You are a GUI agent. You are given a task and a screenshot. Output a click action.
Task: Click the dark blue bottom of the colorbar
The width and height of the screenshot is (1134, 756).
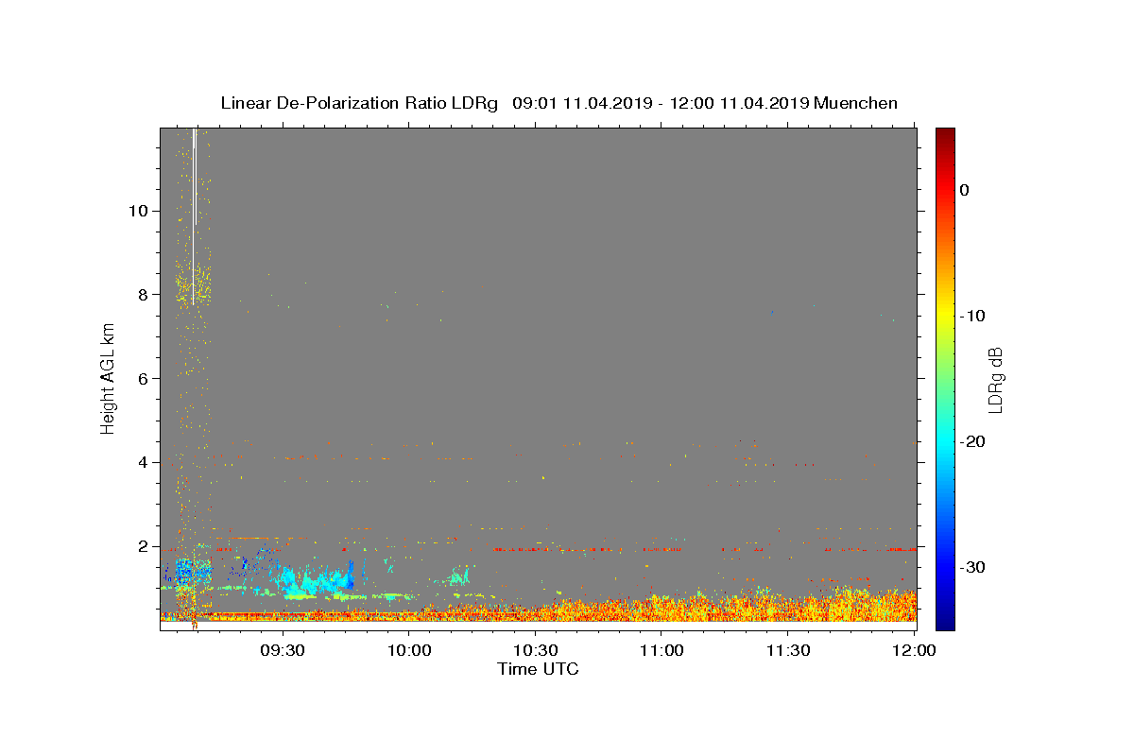(x=945, y=622)
